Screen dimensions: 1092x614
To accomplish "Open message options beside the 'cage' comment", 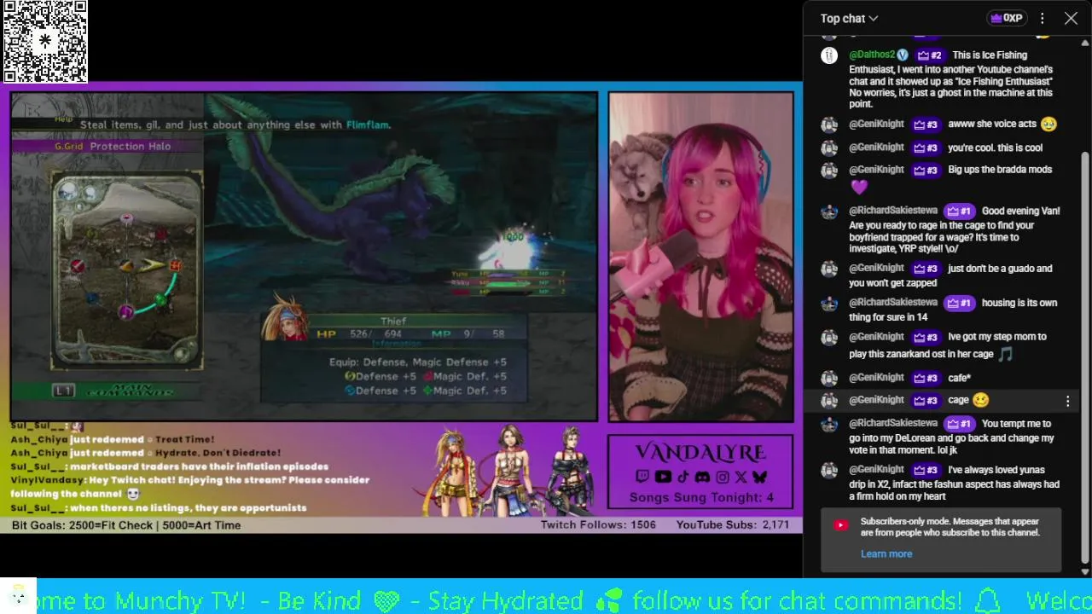I will [x=1067, y=401].
